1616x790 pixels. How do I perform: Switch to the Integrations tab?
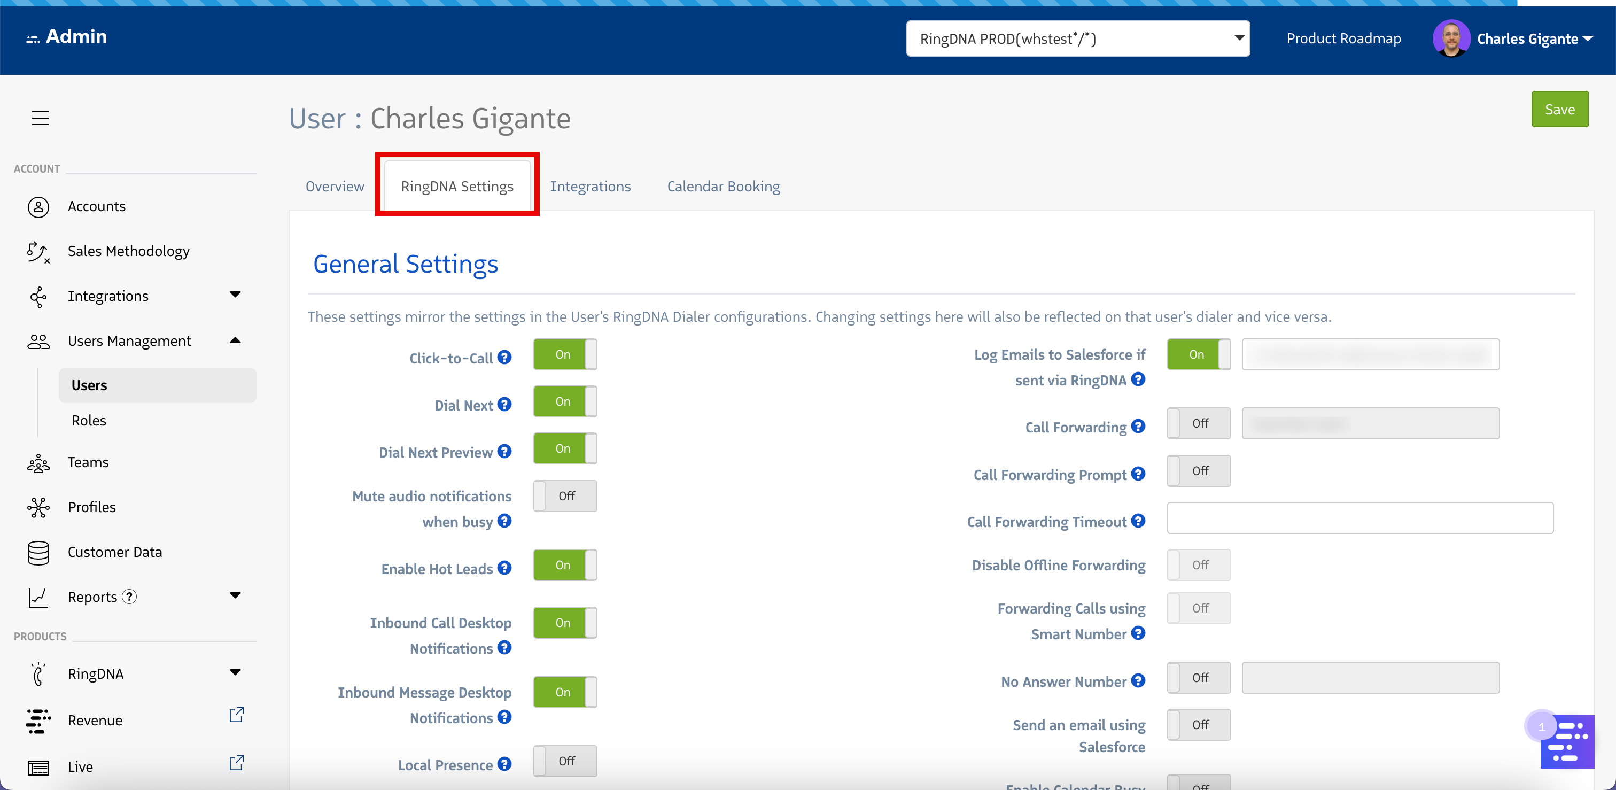[589, 187]
